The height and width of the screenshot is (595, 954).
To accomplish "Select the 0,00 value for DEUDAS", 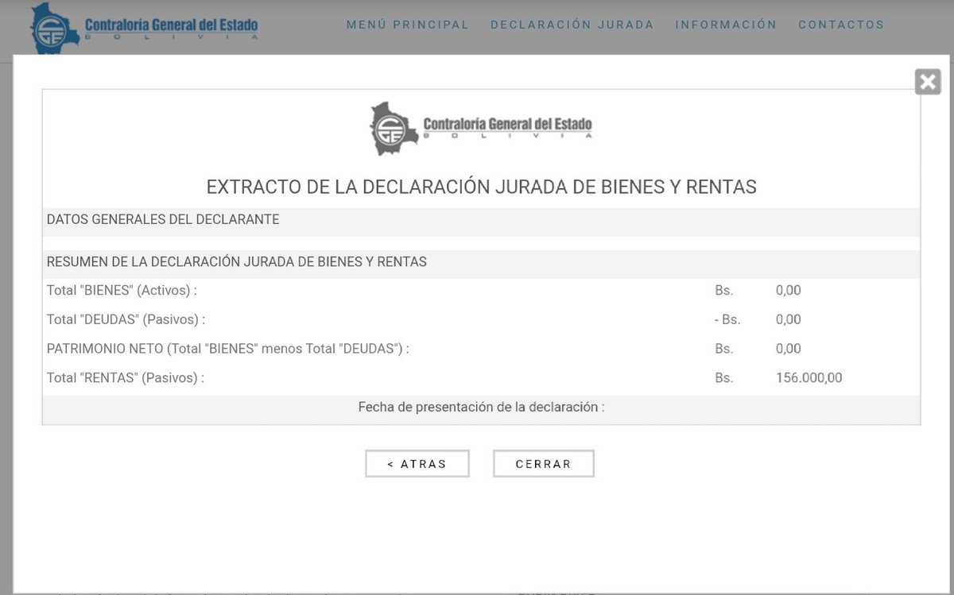I will click(789, 319).
